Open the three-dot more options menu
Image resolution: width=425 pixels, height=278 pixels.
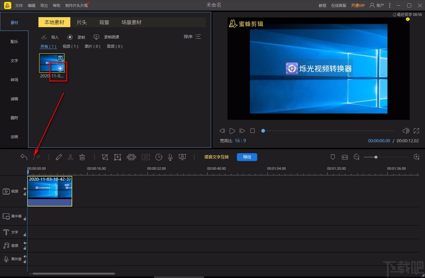[390, 5]
